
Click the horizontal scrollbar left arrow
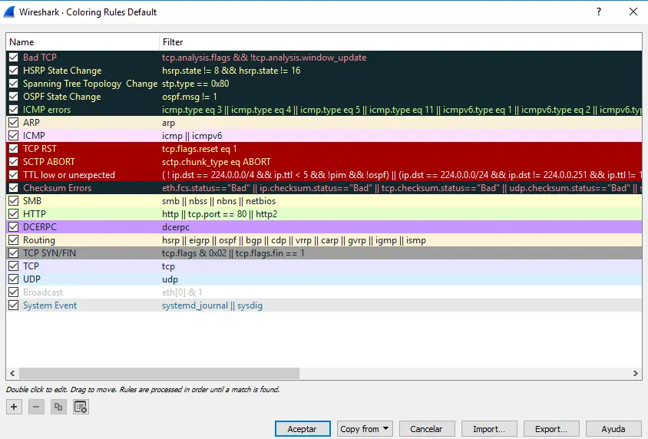coord(12,373)
